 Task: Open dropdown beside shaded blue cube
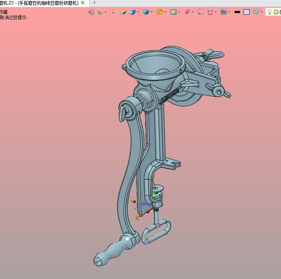click(x=138, y=12)
